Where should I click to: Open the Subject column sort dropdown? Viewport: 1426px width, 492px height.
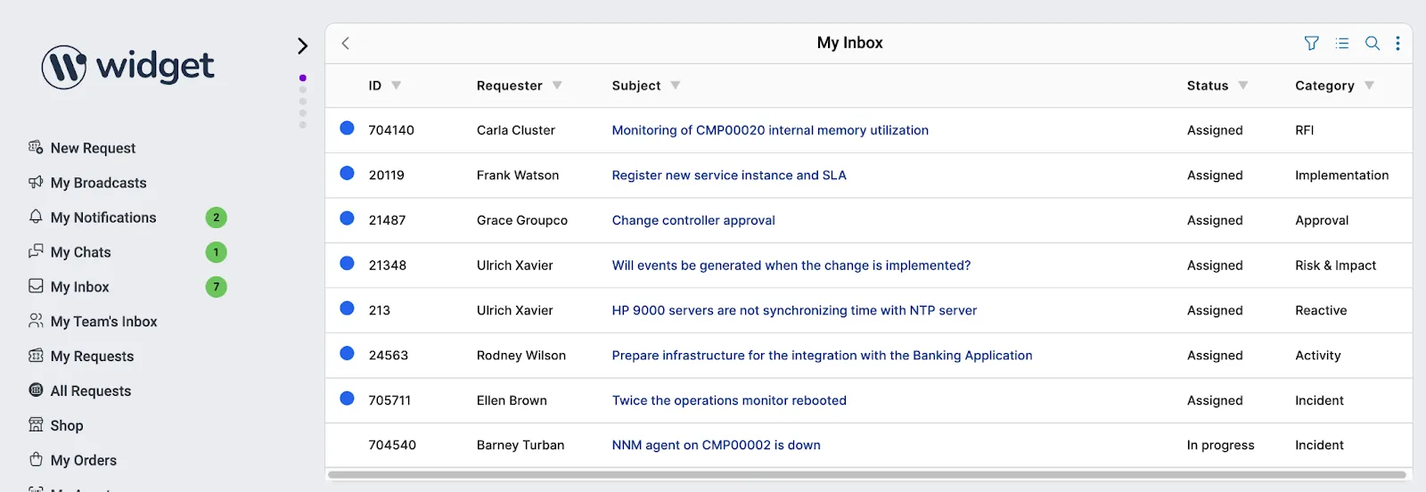(676, 86)
